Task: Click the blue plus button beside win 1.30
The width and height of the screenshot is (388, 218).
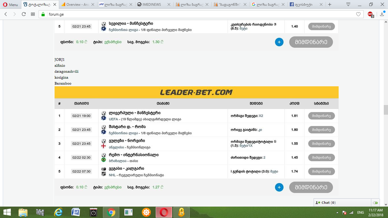Action: point(279,42)
